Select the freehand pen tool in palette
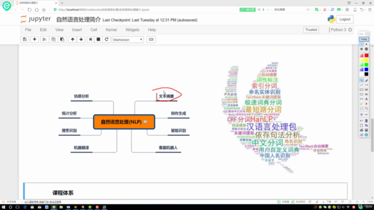 tap(362, 80)
